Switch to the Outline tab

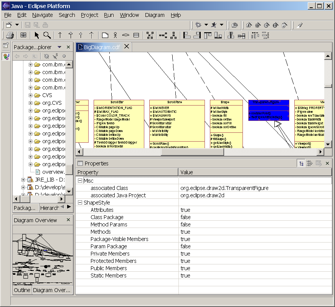22,290
